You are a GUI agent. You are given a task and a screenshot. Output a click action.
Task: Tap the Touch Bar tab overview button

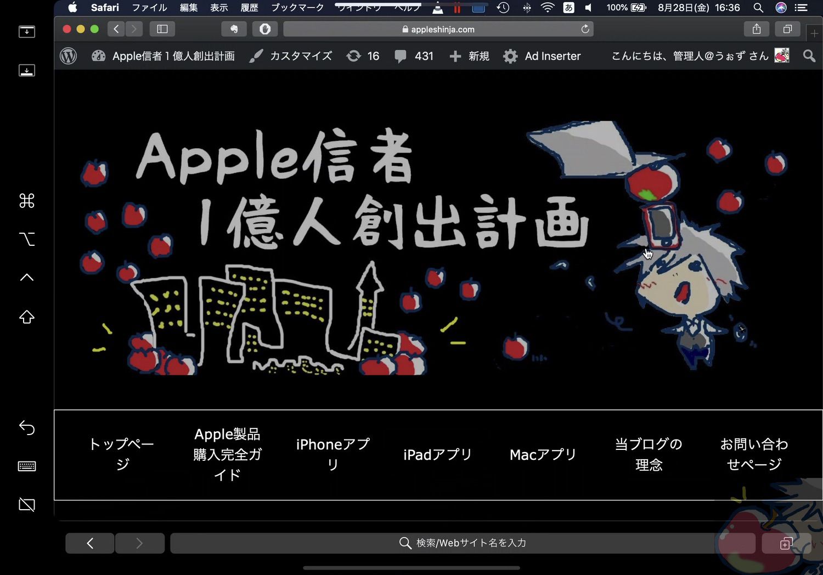(786, 543)
